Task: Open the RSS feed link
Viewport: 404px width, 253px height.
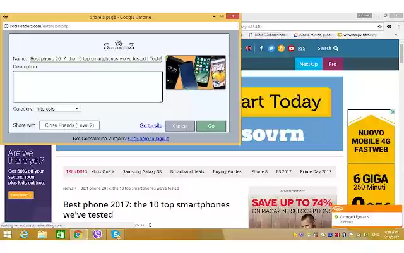Action: [x=301, y=49]
